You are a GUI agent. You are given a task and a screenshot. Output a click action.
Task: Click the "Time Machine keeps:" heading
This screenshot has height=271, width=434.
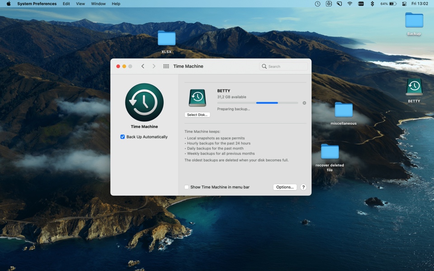(x=203, y=131)
